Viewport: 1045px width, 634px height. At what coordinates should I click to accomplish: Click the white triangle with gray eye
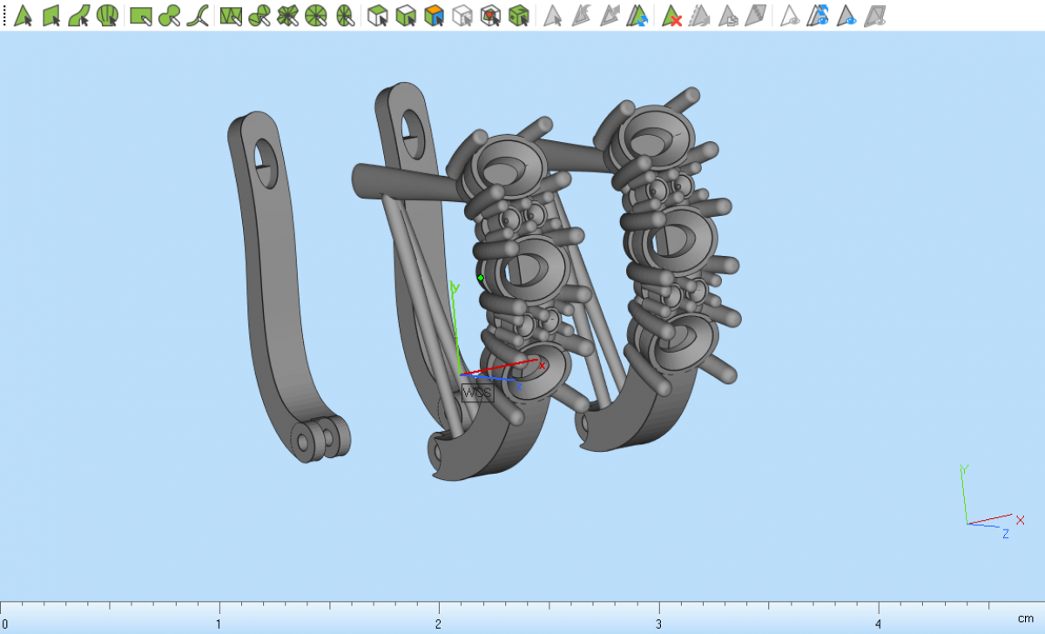pos(789,15)
